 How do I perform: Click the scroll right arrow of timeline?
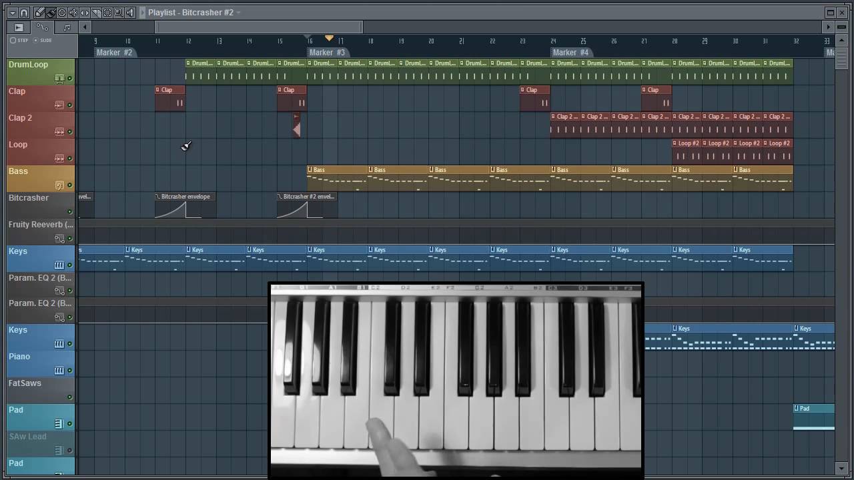tap(828, 27)
